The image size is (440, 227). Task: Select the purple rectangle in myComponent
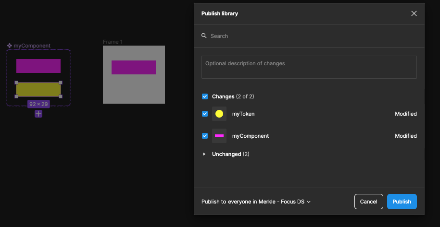[38, 66]
